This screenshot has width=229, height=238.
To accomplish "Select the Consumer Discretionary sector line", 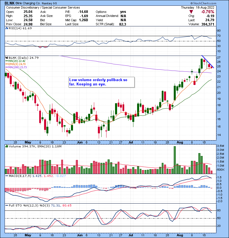I will click(x=43, y=7).
